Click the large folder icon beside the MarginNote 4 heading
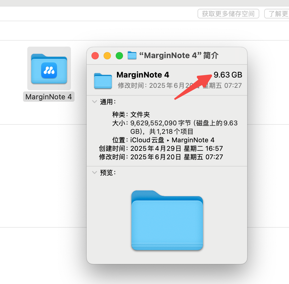 [x=103, y=81]
